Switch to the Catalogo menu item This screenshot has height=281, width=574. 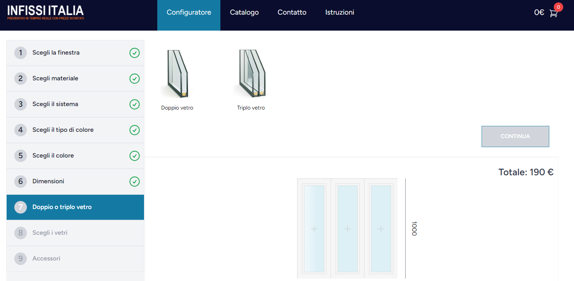(244, 13)
